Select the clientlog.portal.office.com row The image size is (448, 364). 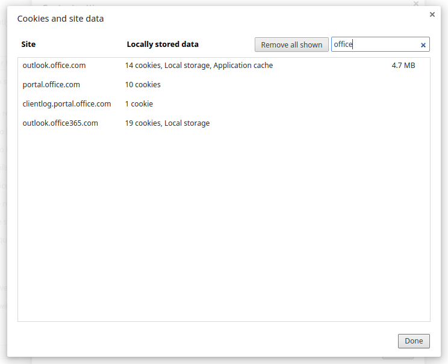coord(224,103)
